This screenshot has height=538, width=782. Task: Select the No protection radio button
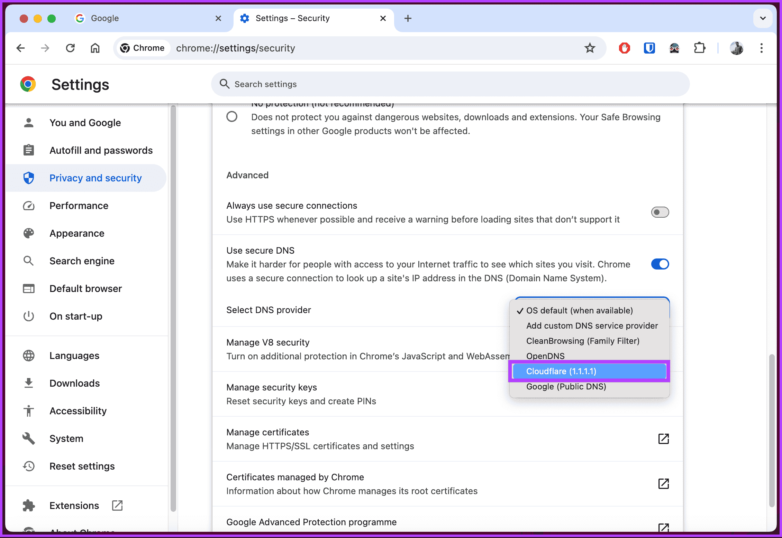click(232, 117)
